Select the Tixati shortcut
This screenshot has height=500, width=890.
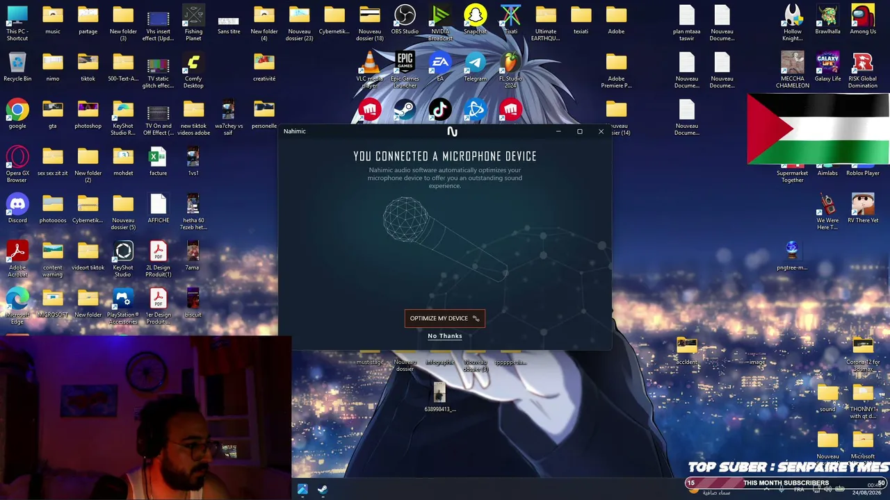510,19
